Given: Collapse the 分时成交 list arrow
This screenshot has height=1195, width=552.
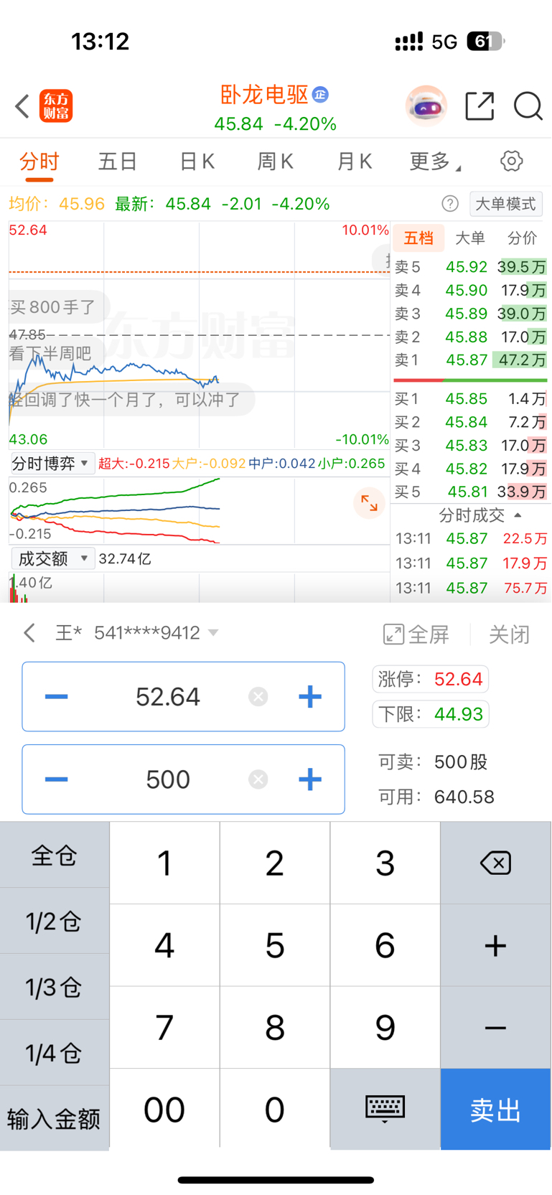Looking at the screenshot, I should pos(518,515).
